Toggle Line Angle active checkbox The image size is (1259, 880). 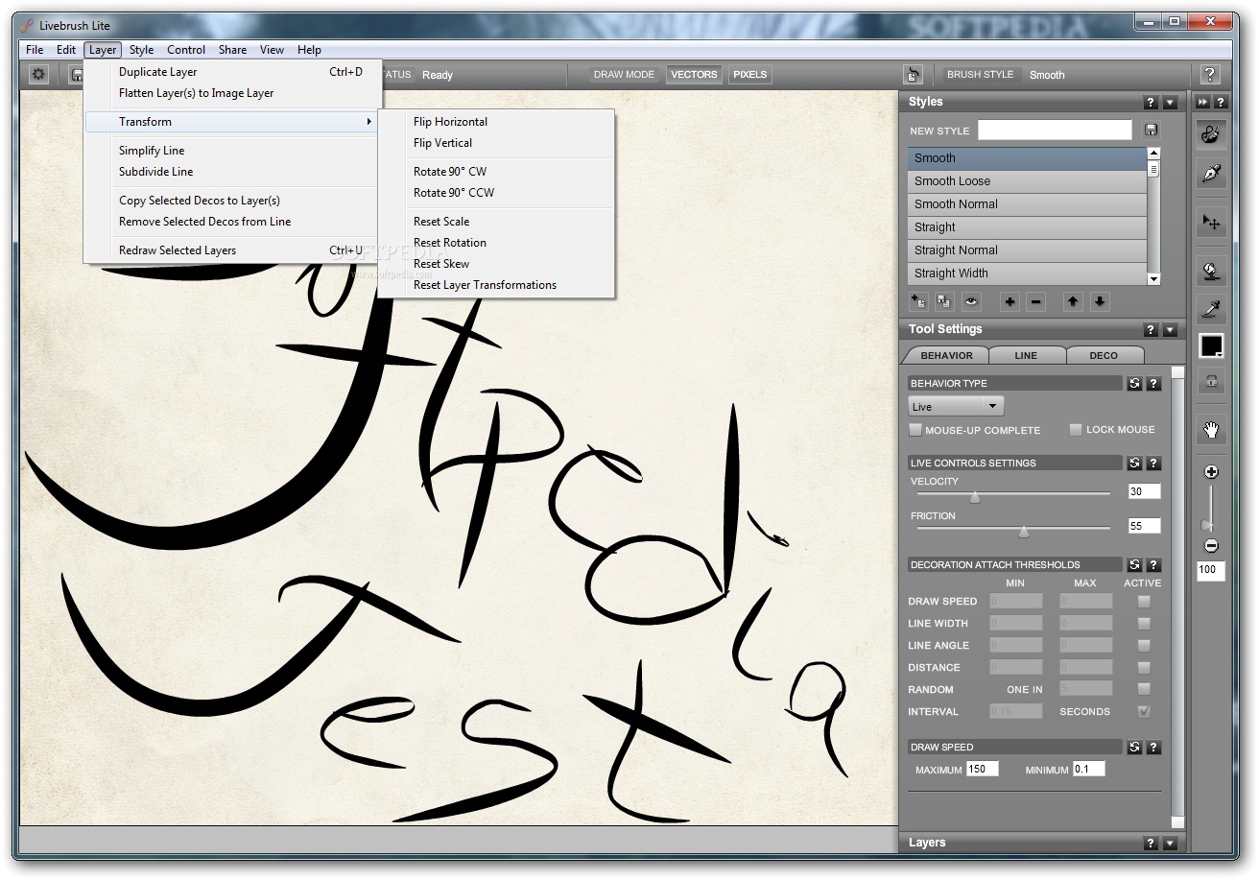point(1143,646)
